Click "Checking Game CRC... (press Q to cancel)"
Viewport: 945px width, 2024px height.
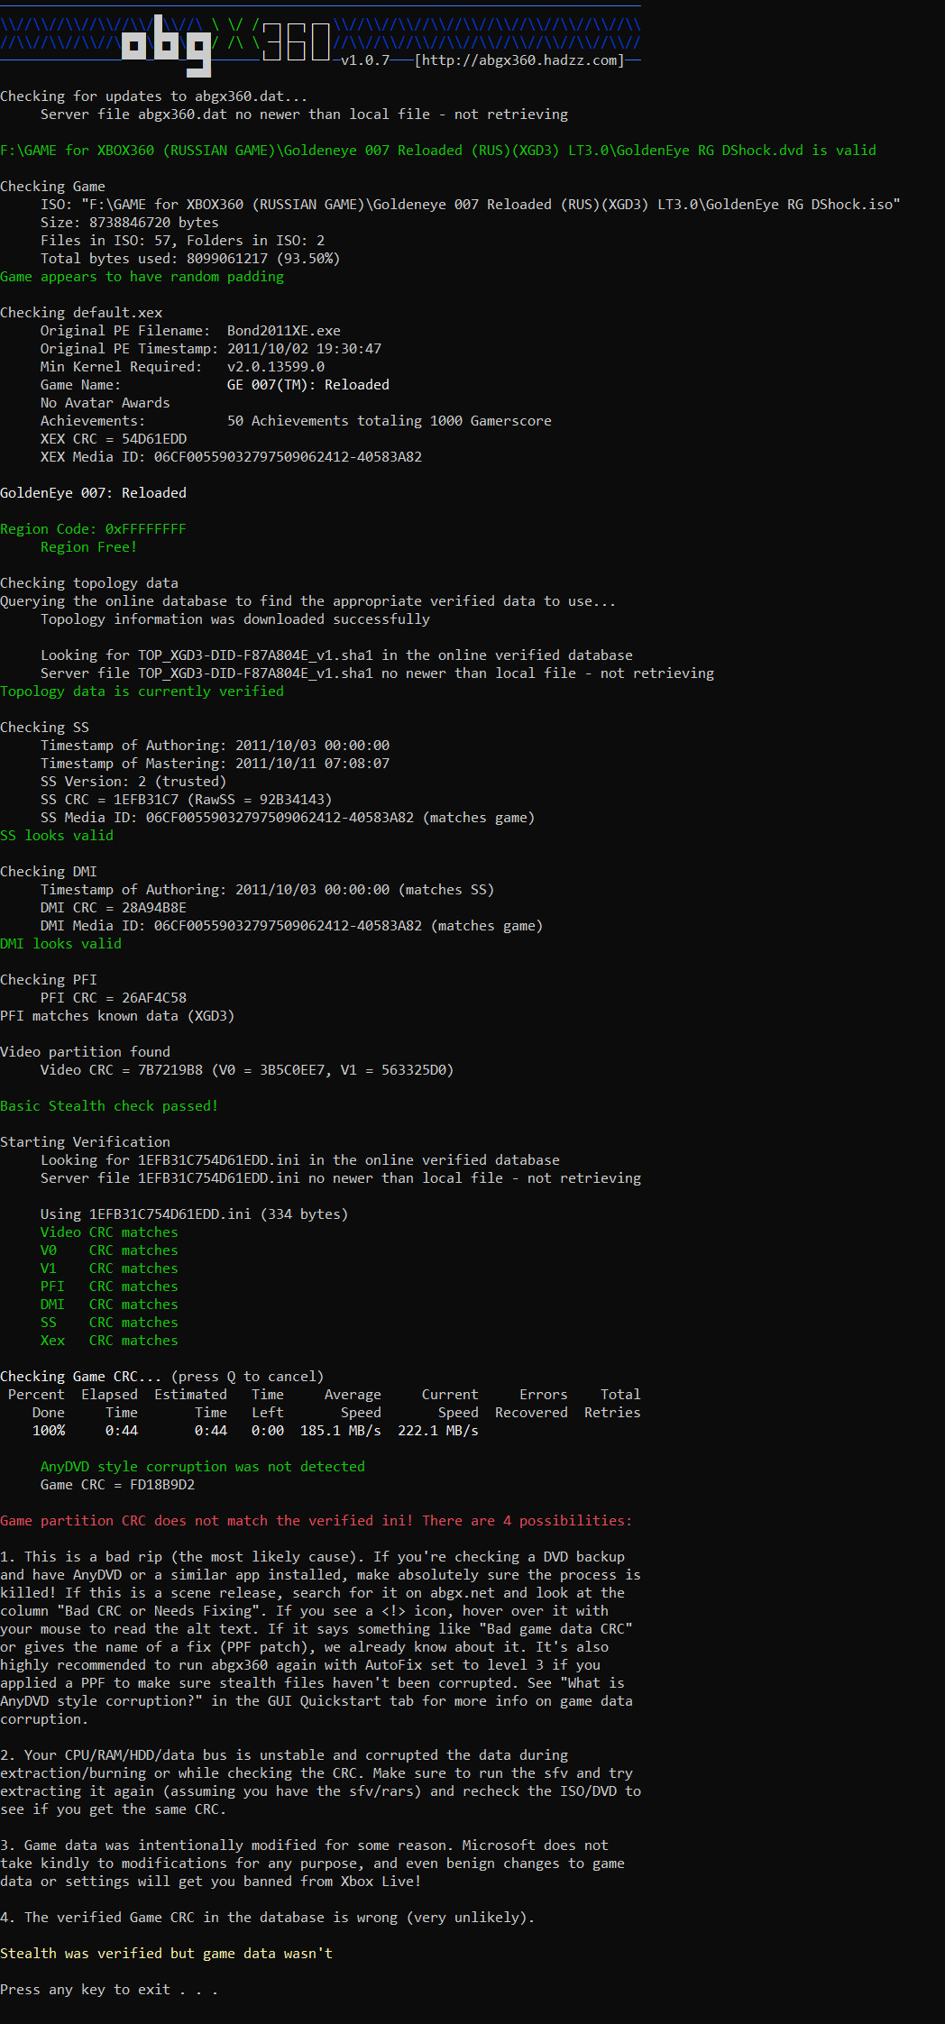tap(162, 1377)
